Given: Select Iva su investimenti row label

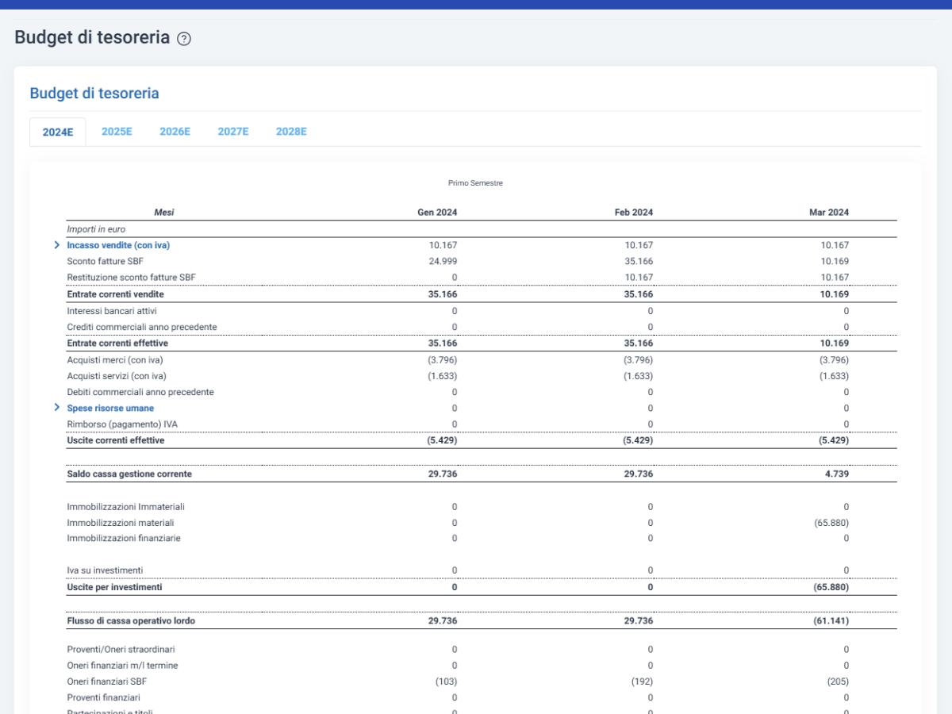Looking at the screenshot, I should point(105,570).
